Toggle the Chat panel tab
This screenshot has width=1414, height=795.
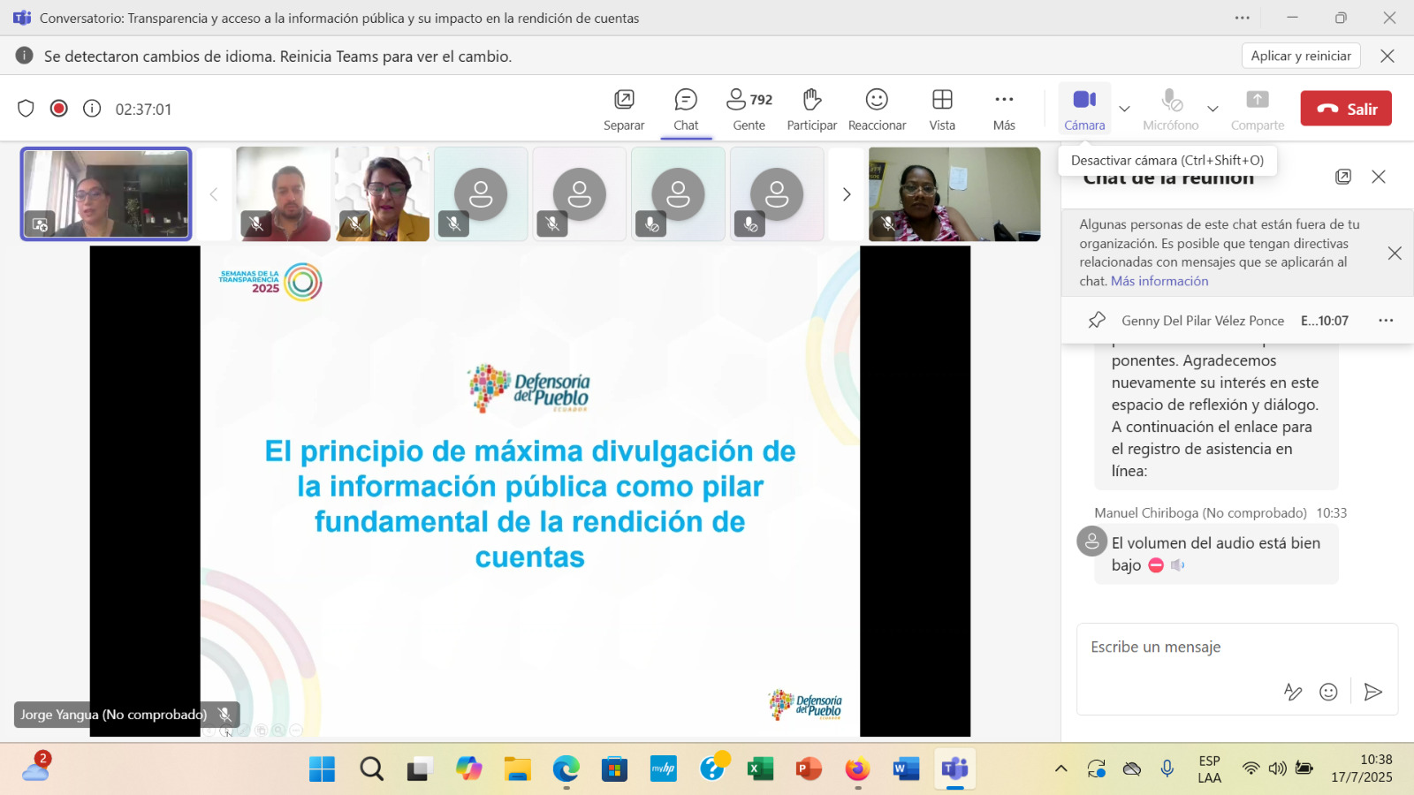click(686, 109)
